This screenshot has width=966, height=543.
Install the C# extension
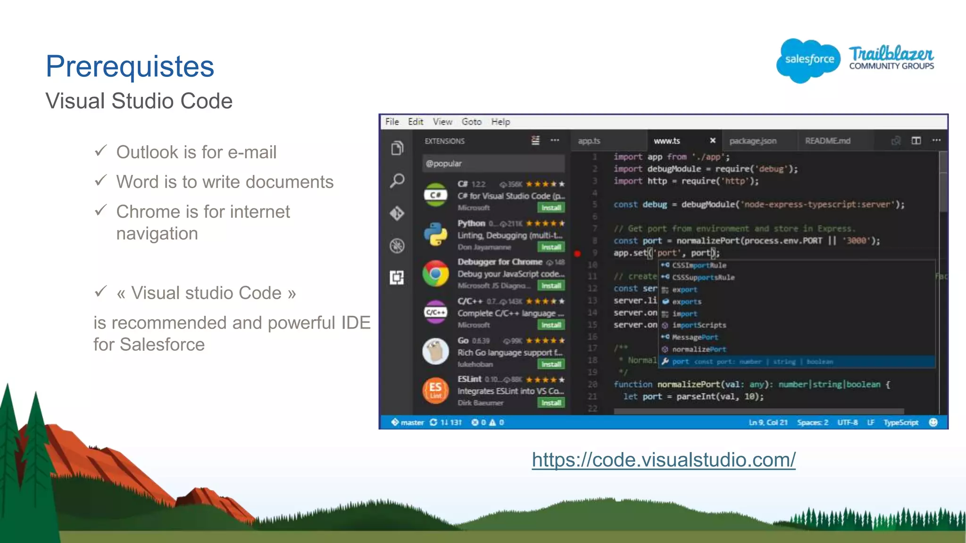(x=551, y=208)
